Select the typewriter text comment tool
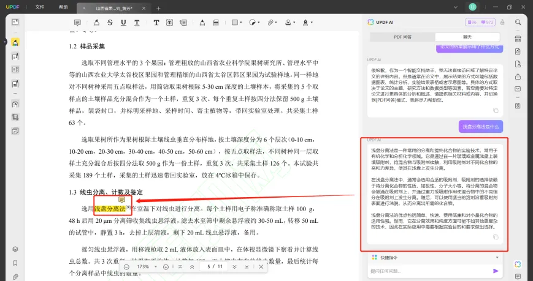 [x=156, y=23]
